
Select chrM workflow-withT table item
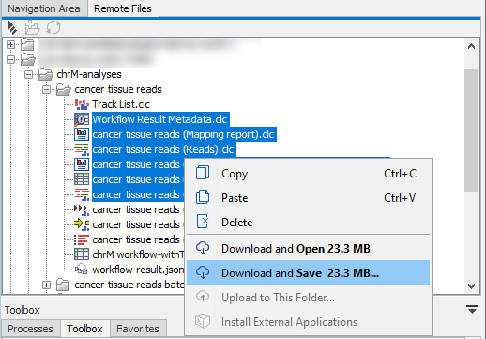point(138,254)
